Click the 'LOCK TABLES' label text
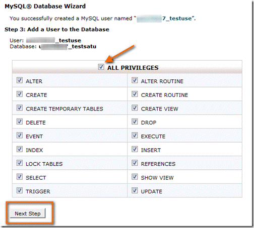This screenshot has width=254, height=228. tap(44, 164)
